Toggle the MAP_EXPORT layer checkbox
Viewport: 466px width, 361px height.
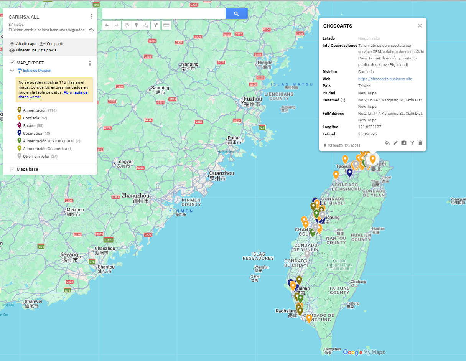click(x=12, y=63)
